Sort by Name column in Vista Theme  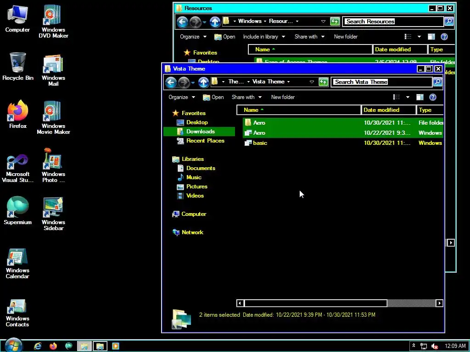(x=299, y=110)
